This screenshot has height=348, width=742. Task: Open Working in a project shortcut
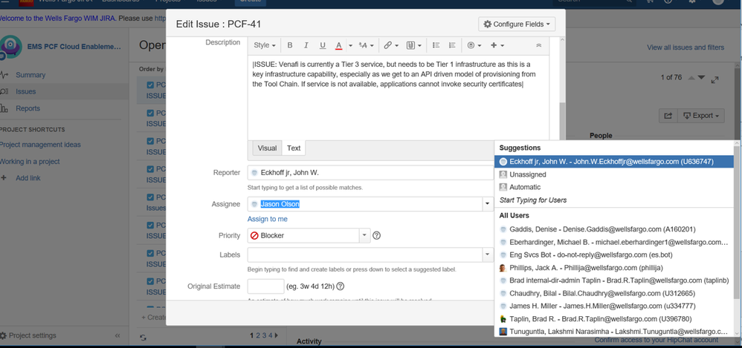pos(30,162)
